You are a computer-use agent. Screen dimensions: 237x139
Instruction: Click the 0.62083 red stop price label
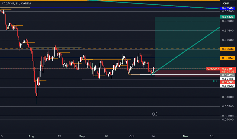[x=228, y=82]
